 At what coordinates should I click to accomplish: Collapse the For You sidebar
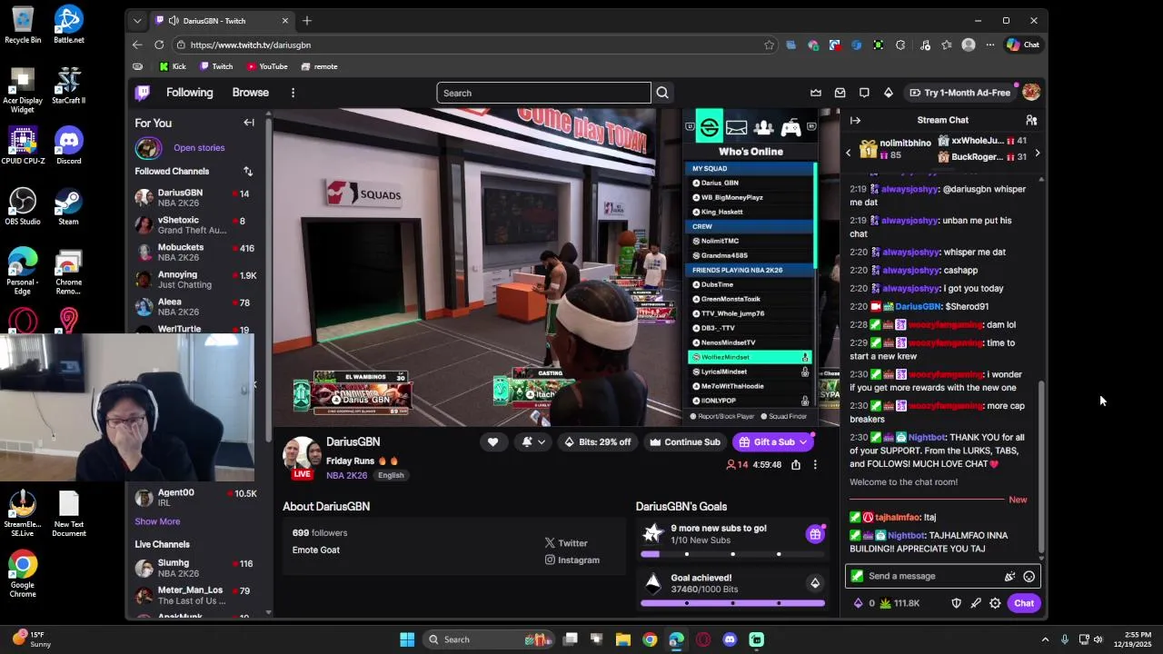[x=249, y=123]
